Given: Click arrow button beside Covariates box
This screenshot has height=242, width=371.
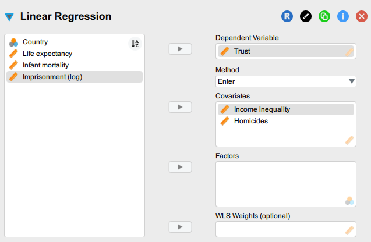Looking at the screenshot, I should click(x=180, y=107).
